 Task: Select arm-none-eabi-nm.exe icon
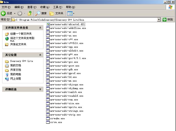pos(48,81)
